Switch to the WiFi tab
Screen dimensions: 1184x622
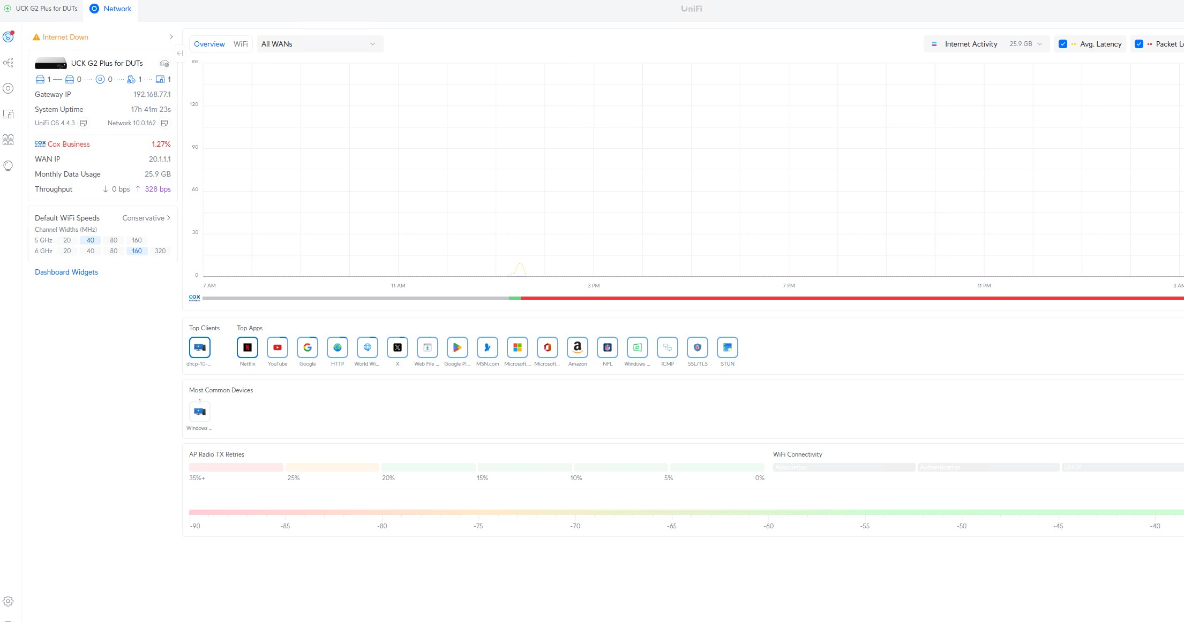coord(241,44)
